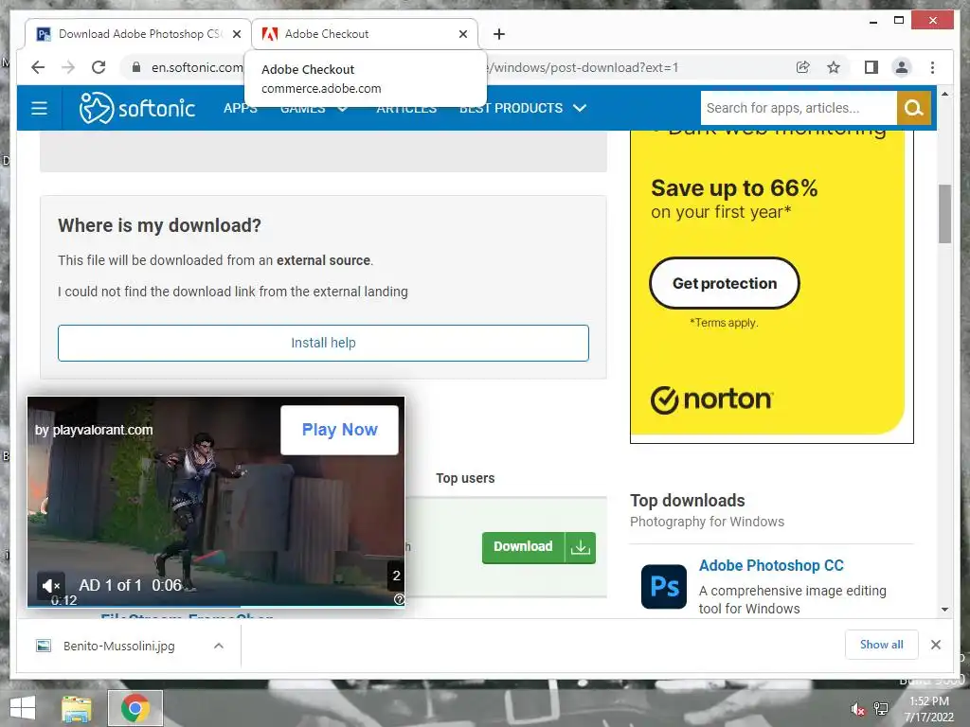Go to Softonic home via logo

click(137, 108)
